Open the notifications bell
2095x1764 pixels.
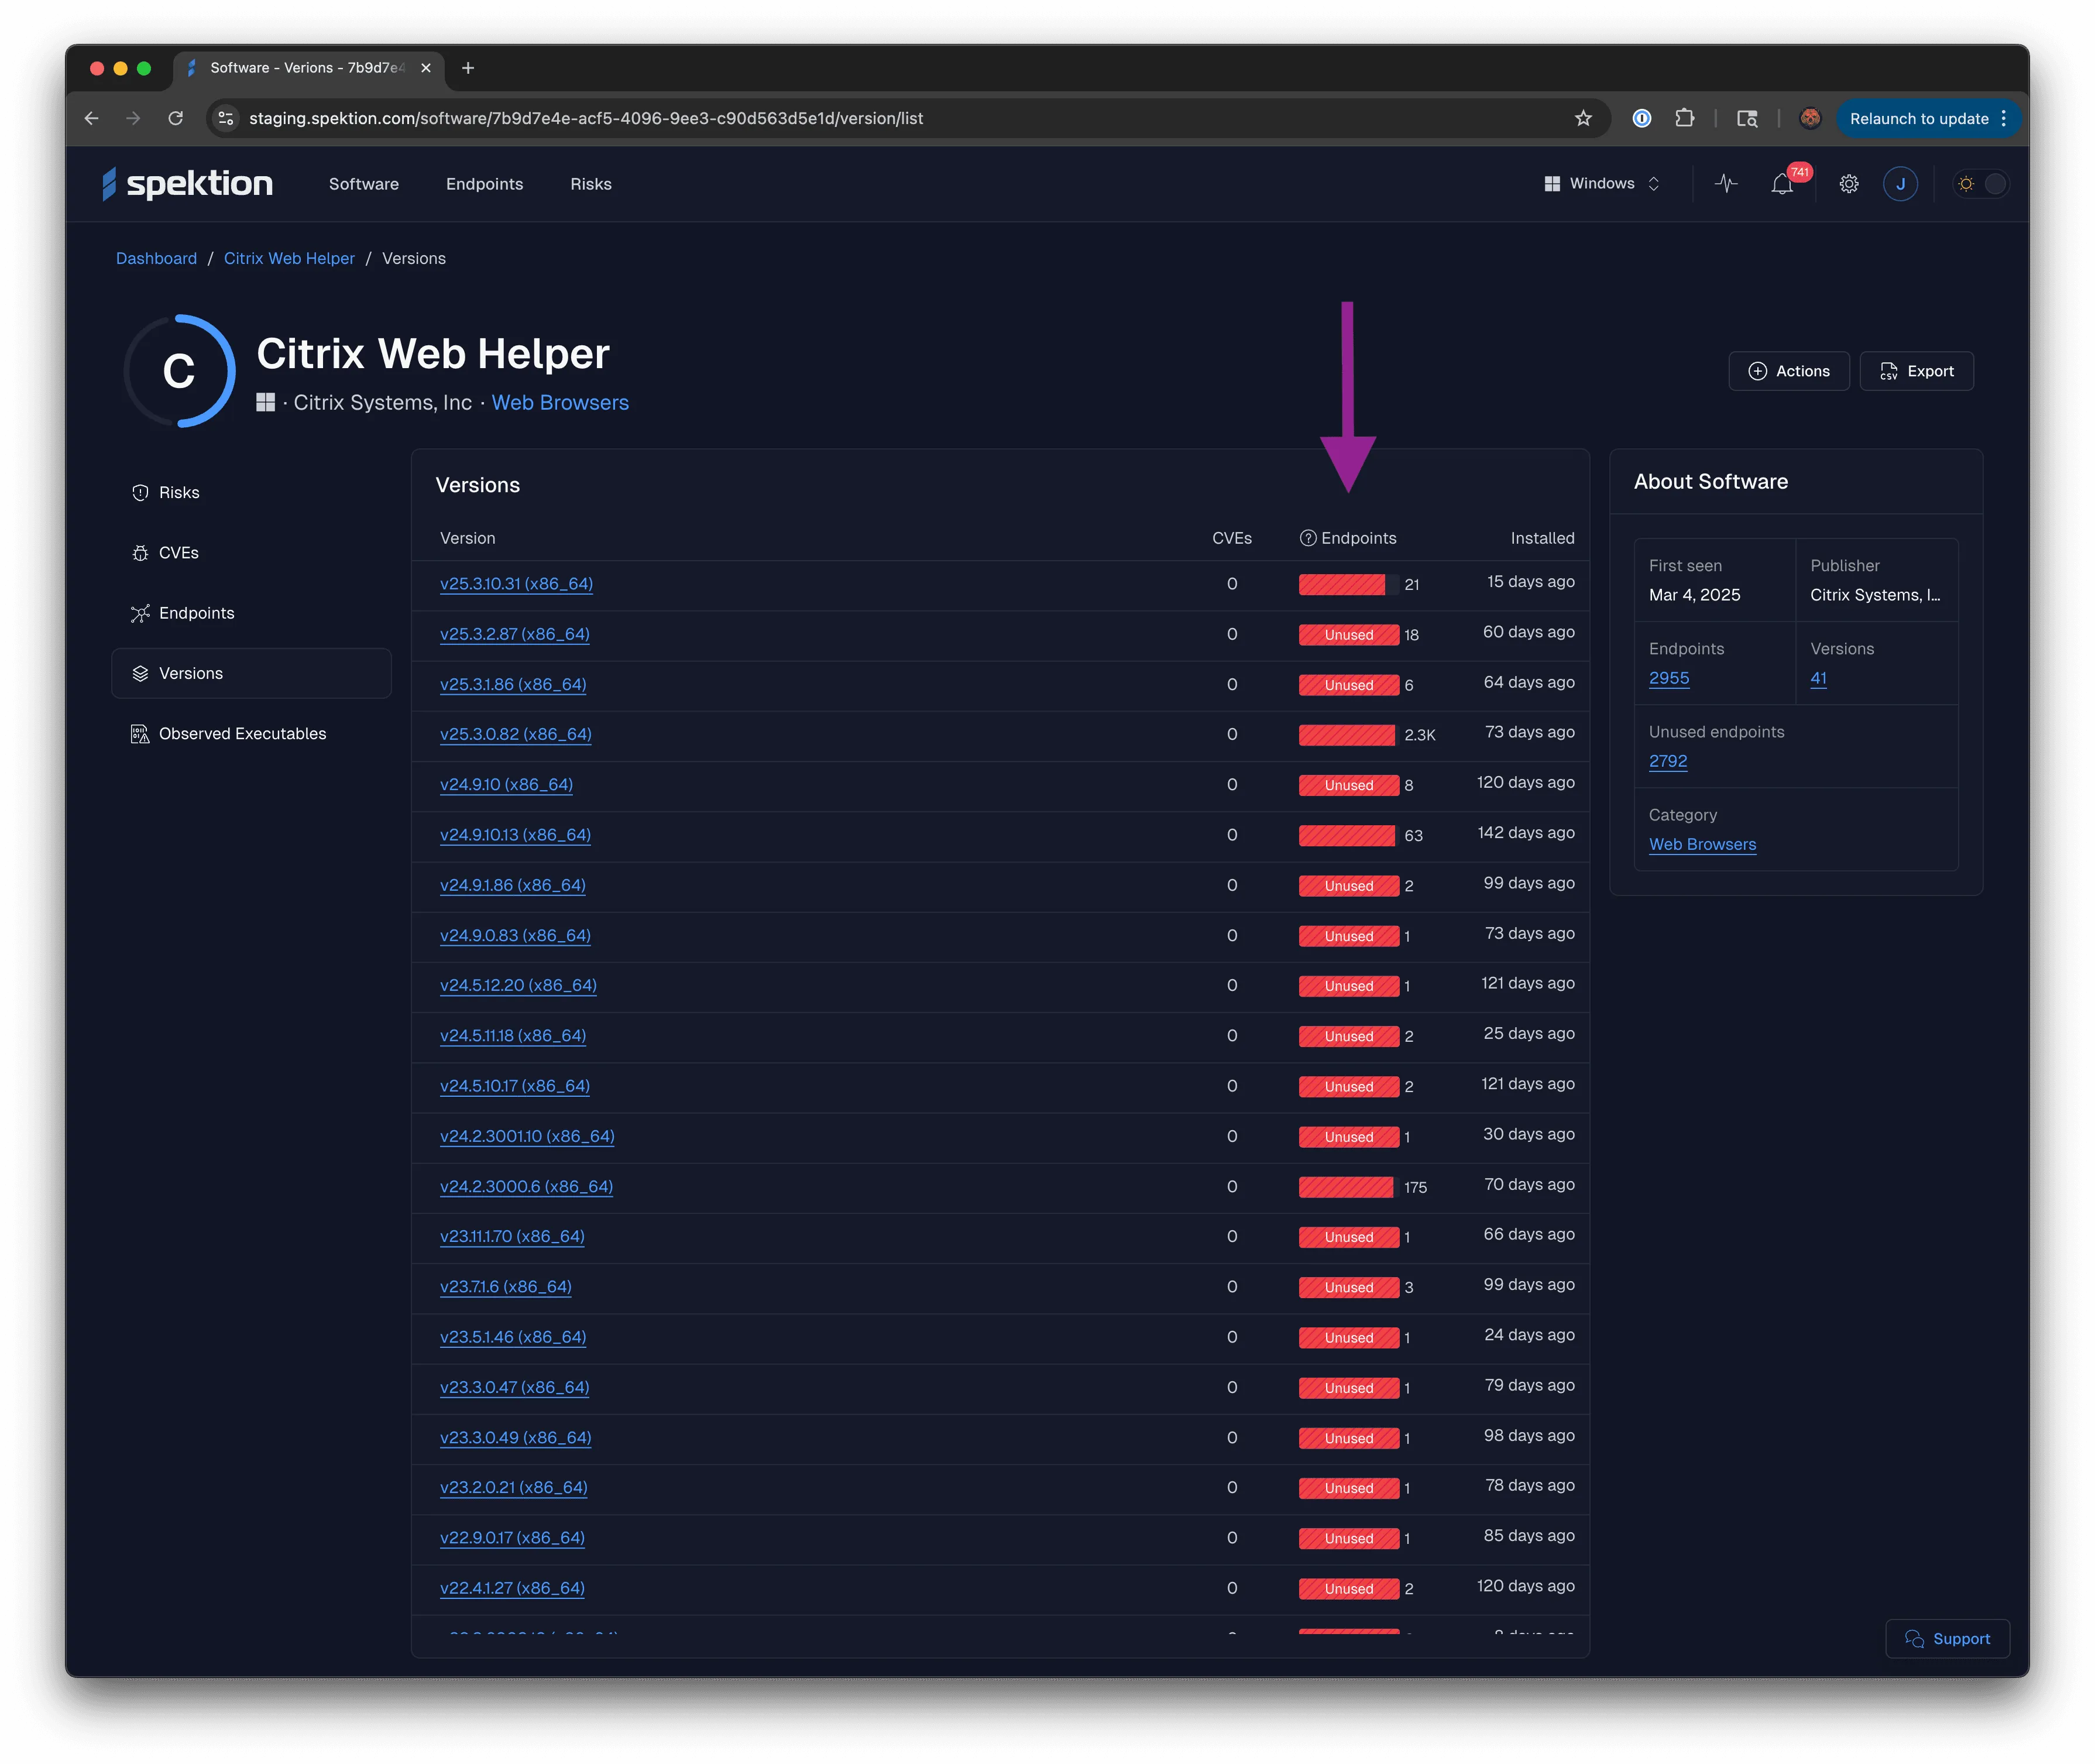[x=1782, y=184]
